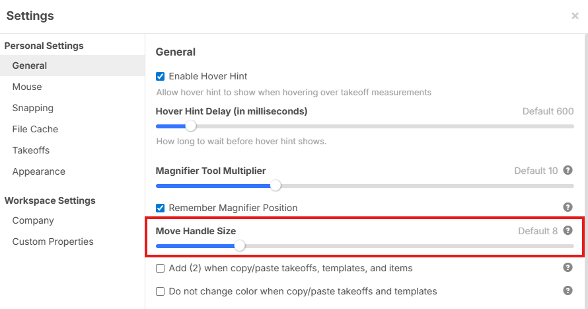Image resolution: width=588 pixels, height=309 pixels.
Task: Click the Move Handle Size slider handle
Action: tap(240, 245)
